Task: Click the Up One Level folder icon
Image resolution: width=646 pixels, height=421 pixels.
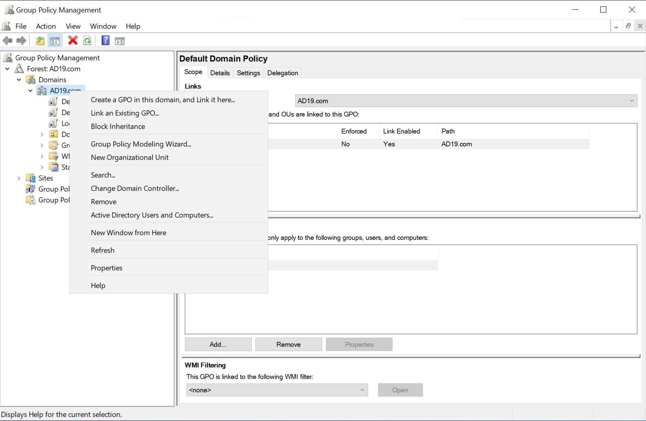Action: 40,40
